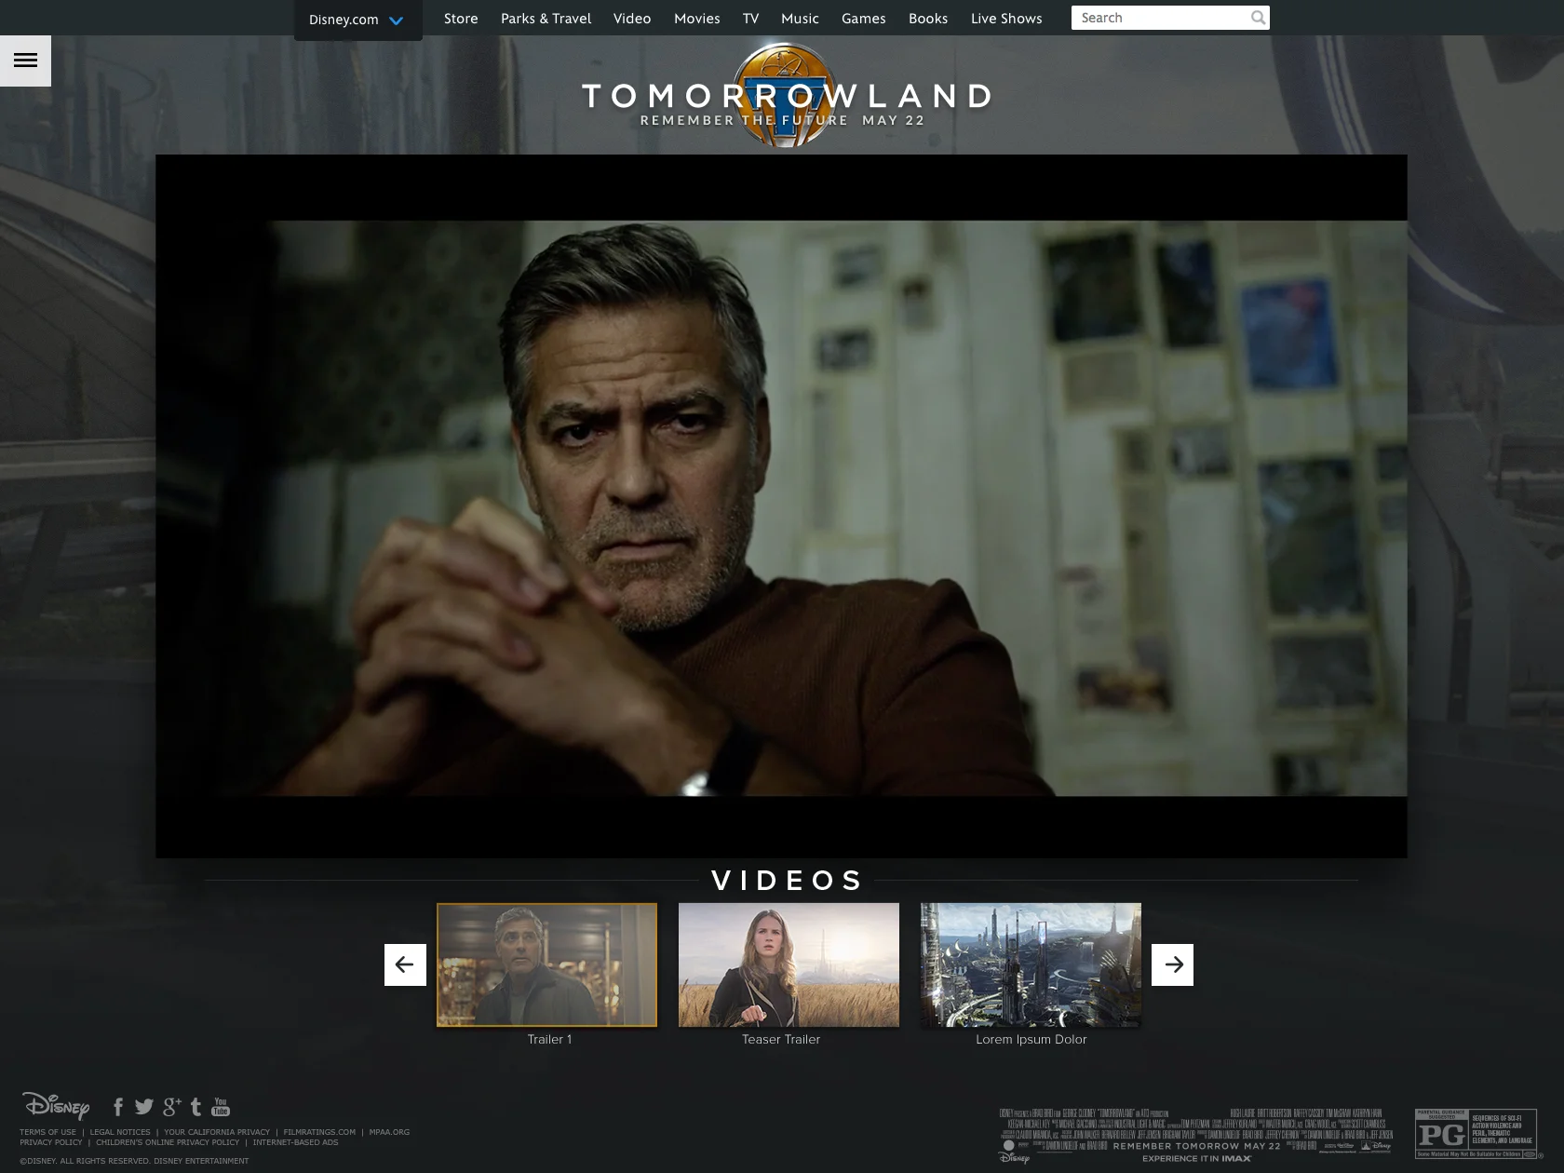Click the Trailer 1 caption
1564x1173 pixels.
pos(549,1040)
